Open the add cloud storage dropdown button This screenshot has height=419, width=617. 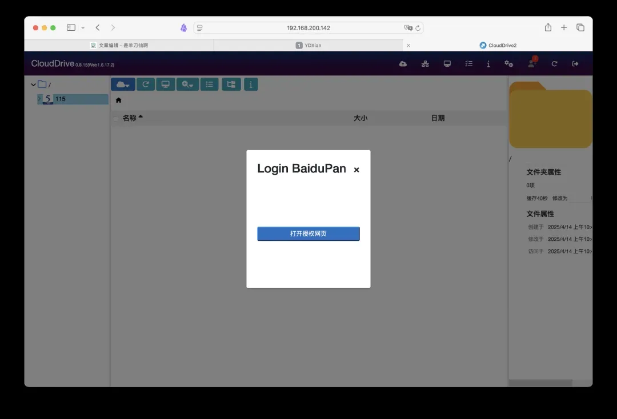[x=123, y=84]
